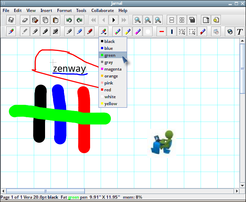Click the robot-with-laptop image on canvas
Screen dimensions: 246x202
click(x=162, y=143)
